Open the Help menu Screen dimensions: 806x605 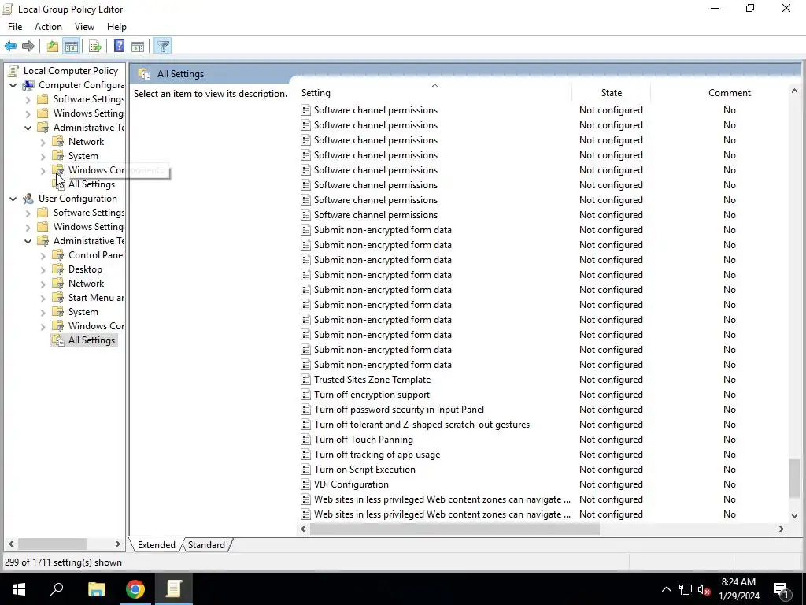pos(116,27)
